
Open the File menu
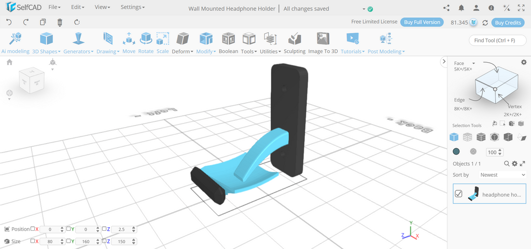(54, 7)
